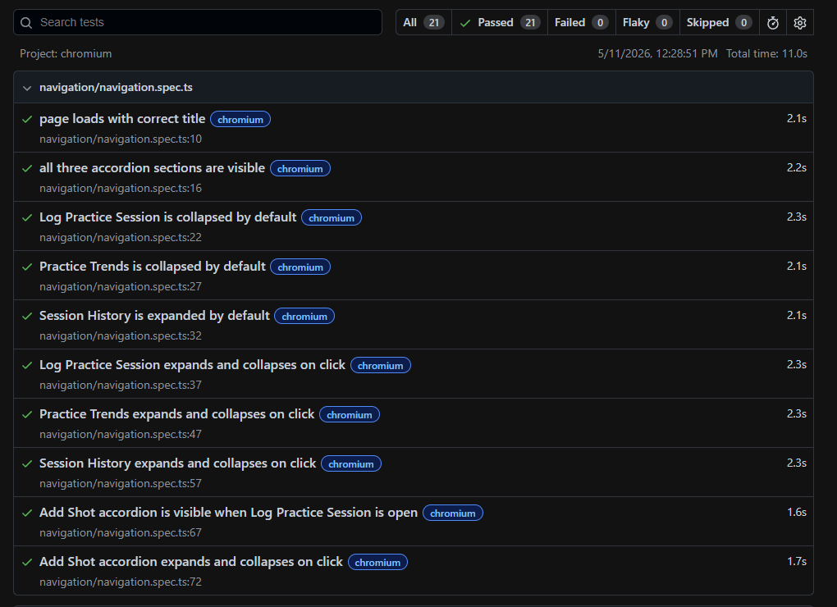
Task: Click the navigation/navigation.spec.ts:67 location text
Action: click(x=121, y=533)
